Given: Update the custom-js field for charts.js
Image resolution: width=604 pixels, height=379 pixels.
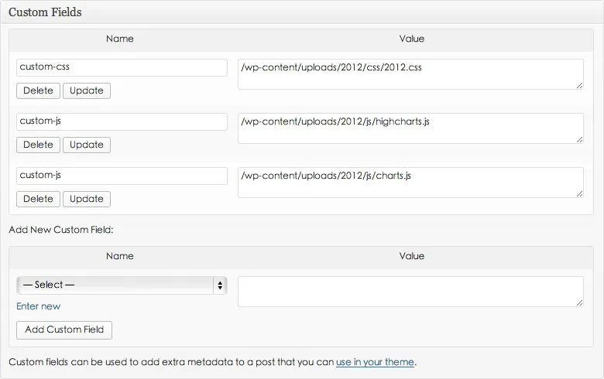Looking at the screenshot, I should point(87,199).
